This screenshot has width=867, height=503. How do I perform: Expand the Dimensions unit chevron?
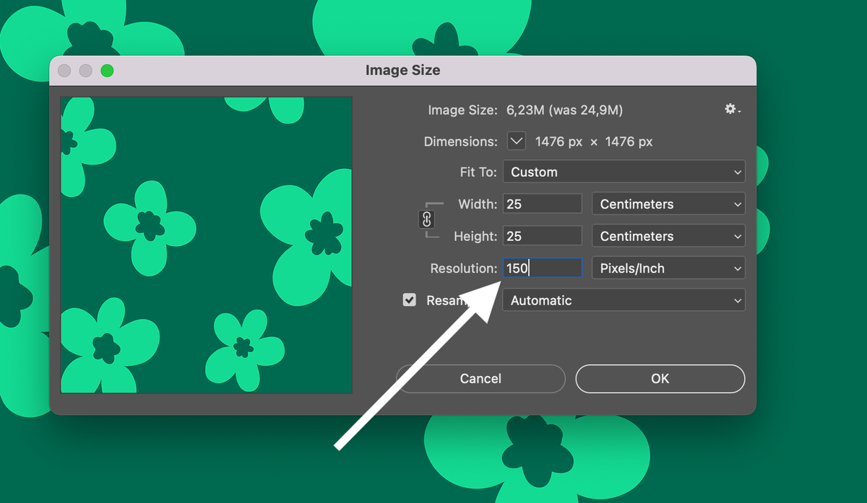coord(516,141)
